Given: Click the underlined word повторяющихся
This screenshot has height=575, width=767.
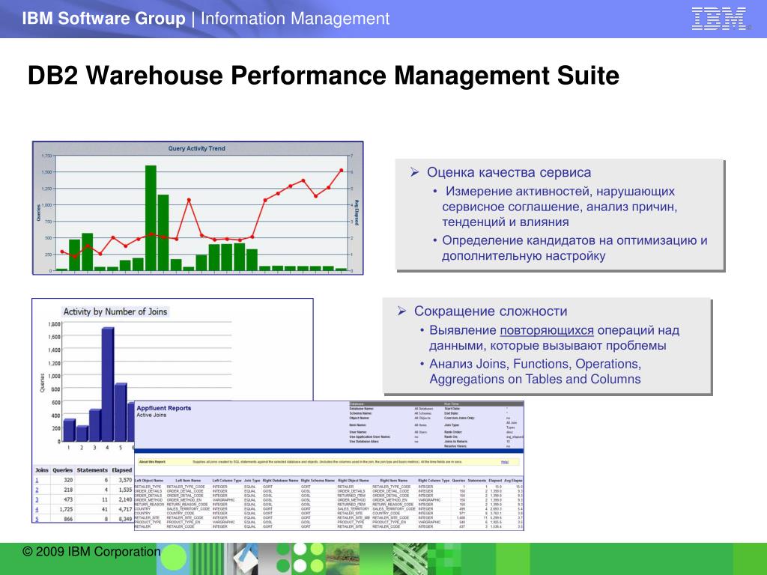Looking at the screenshot, I should 546,330.
